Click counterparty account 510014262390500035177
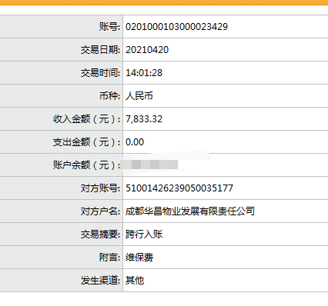Viewport: 328px width, 306px height. pyautogui.click(x=179, y=188)
